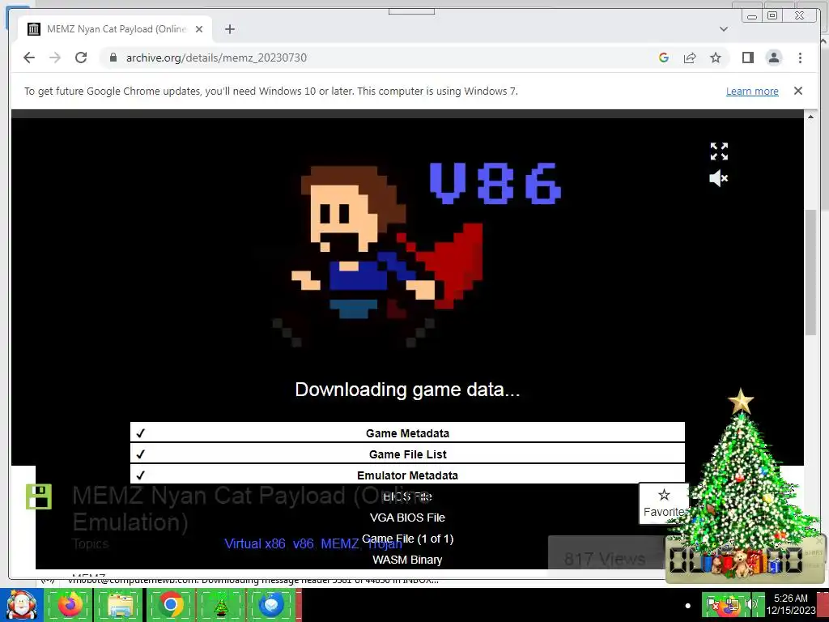Click the VGA BIOS File text
This screenshot has height=622, width=829.
[x=407, y=518]
